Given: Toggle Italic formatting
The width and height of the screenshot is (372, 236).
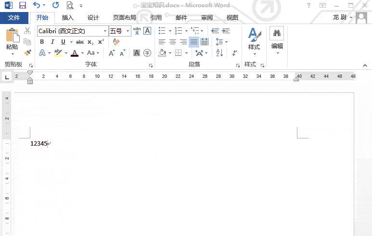Looking at the screenshot, I should 52,42.
